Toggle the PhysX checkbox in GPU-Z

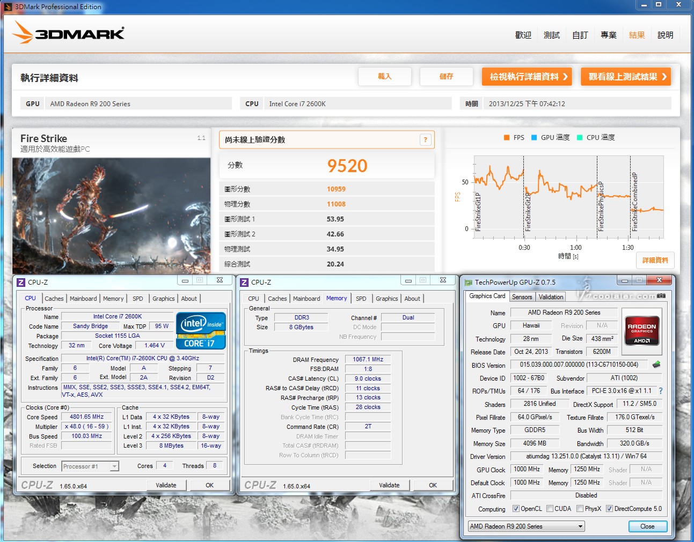pyautogui.click(x=580, y=509)
